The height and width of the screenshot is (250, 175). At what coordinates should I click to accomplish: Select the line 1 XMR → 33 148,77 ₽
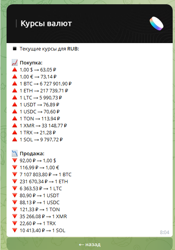[x=43, y=126]
